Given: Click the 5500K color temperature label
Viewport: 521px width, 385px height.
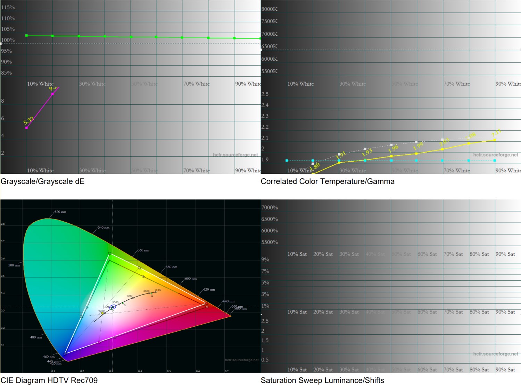Looking at the screenshot, I should pos(270,71).
